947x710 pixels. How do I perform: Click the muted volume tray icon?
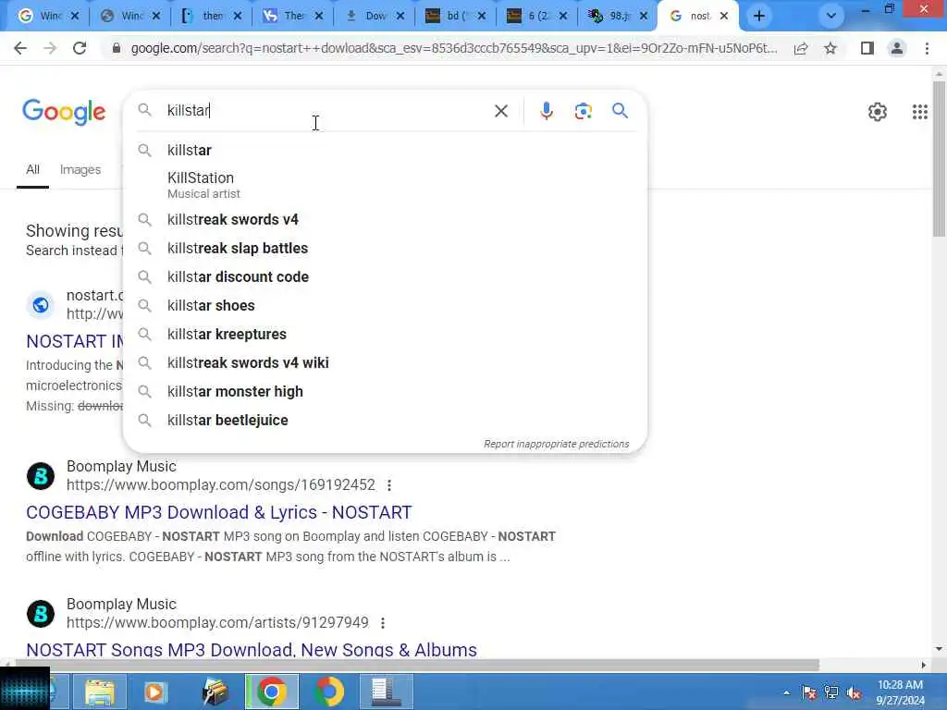click(854, 693)
